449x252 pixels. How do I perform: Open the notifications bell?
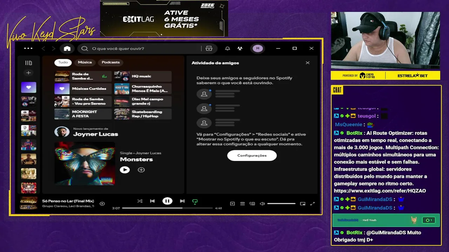tap(227, 49)
